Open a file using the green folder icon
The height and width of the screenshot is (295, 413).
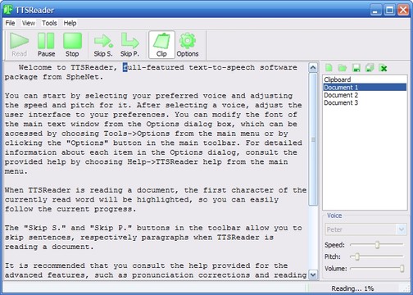tap(343, 67)
